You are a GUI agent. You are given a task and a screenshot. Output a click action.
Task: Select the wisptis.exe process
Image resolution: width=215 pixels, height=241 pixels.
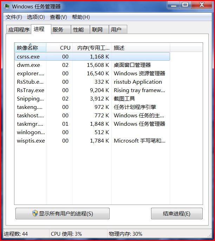coord(92,140)
